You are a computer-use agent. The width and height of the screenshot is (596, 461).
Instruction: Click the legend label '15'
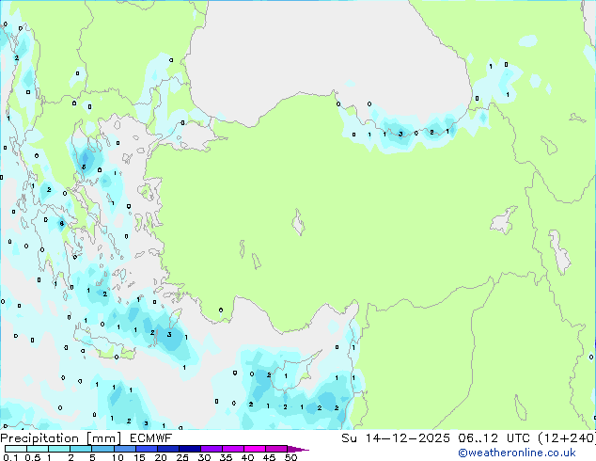click(139, 457)
